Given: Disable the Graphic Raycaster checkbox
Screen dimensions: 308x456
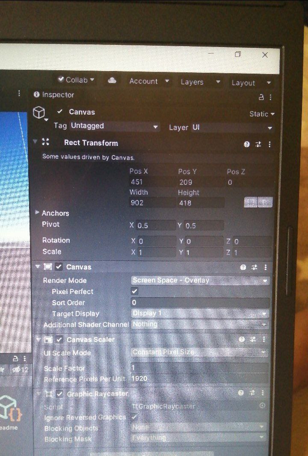Looking at the screenshot, I should (x=59, y=394).
